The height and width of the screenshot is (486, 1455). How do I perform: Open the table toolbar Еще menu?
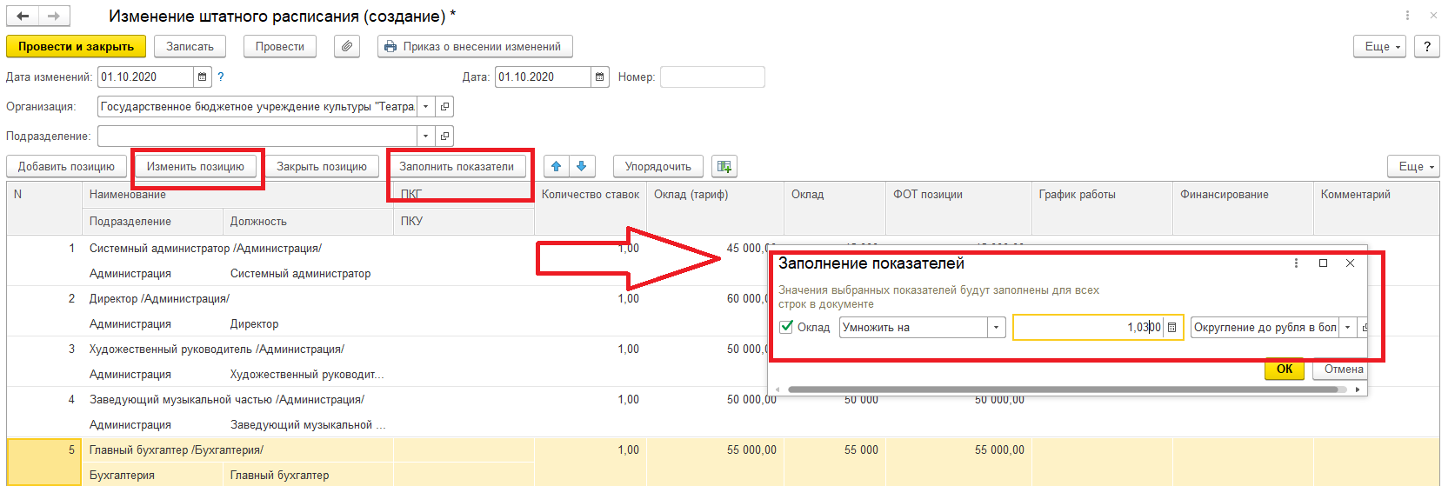coord(1413,166)
